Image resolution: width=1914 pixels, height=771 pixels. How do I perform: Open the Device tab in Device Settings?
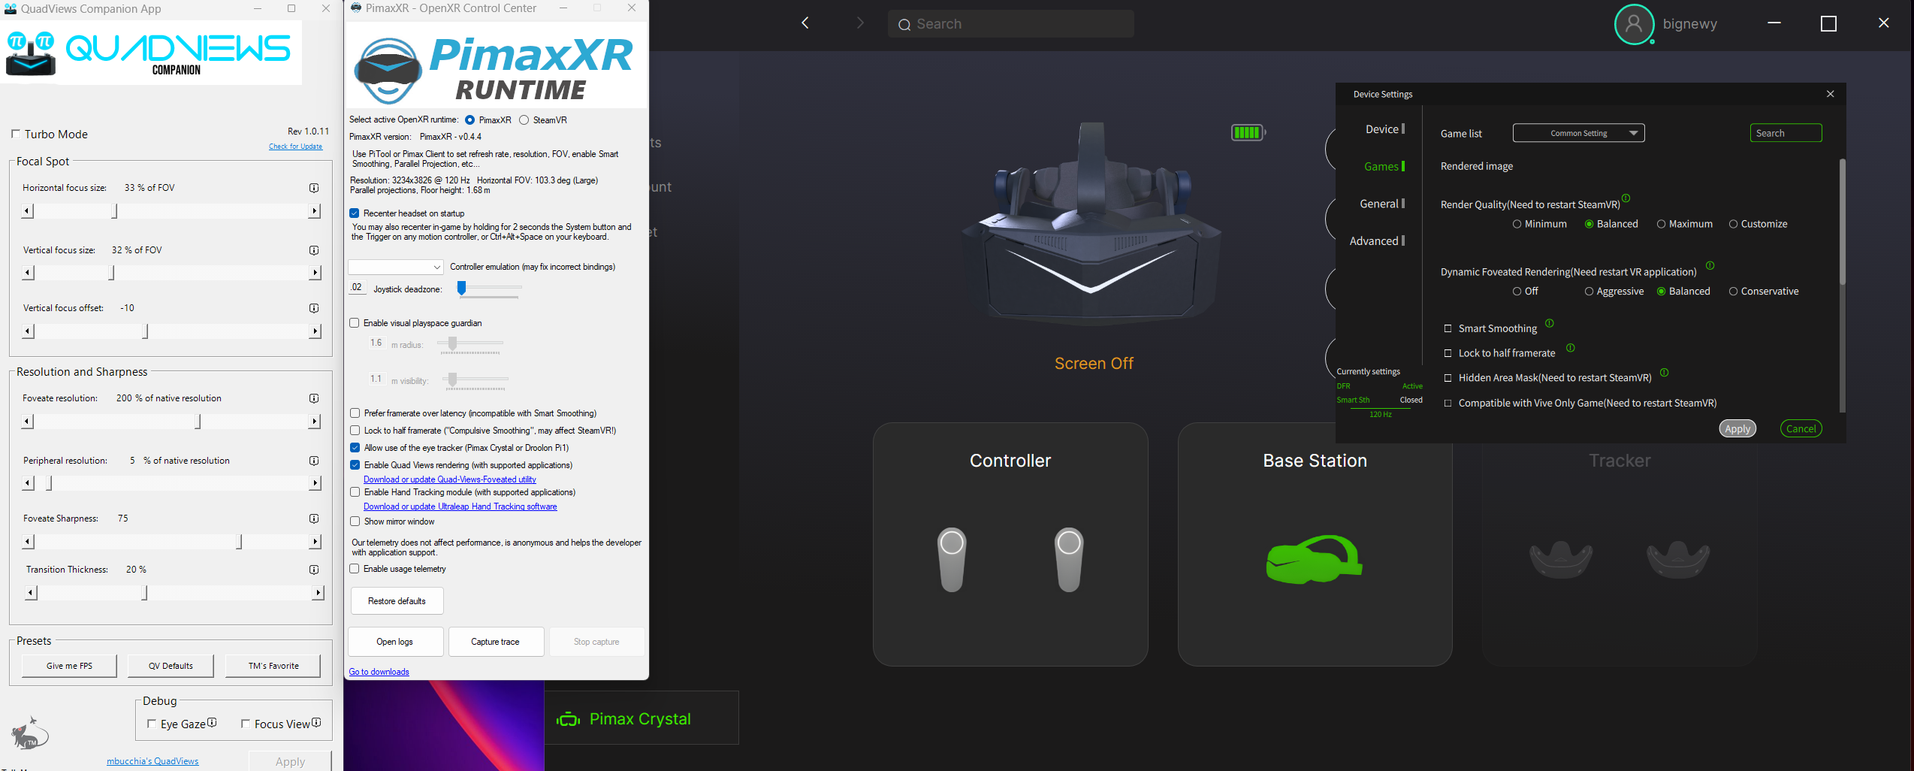click(x=1384, y=129)
